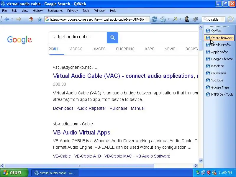
Task: Switch to the SHOPPING tab
Action: (125, 49)
